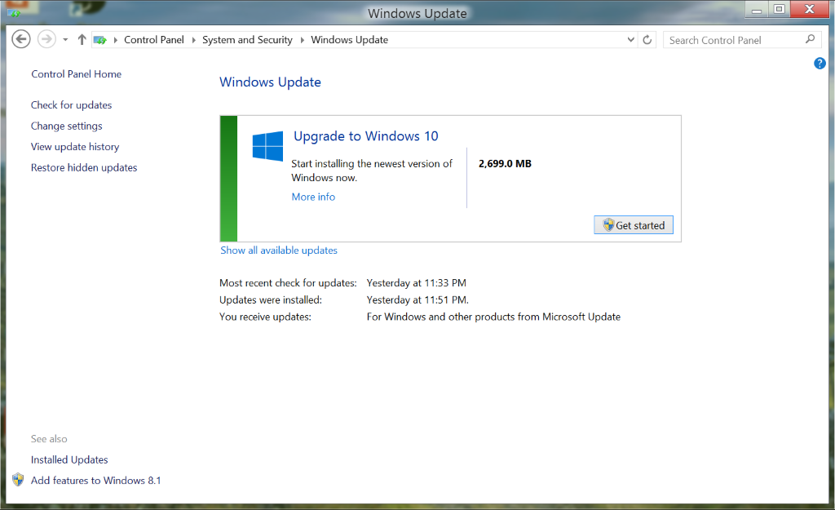Click the Windows Update page heading
The width and height of the screenshot is (835, 510).
270,82
